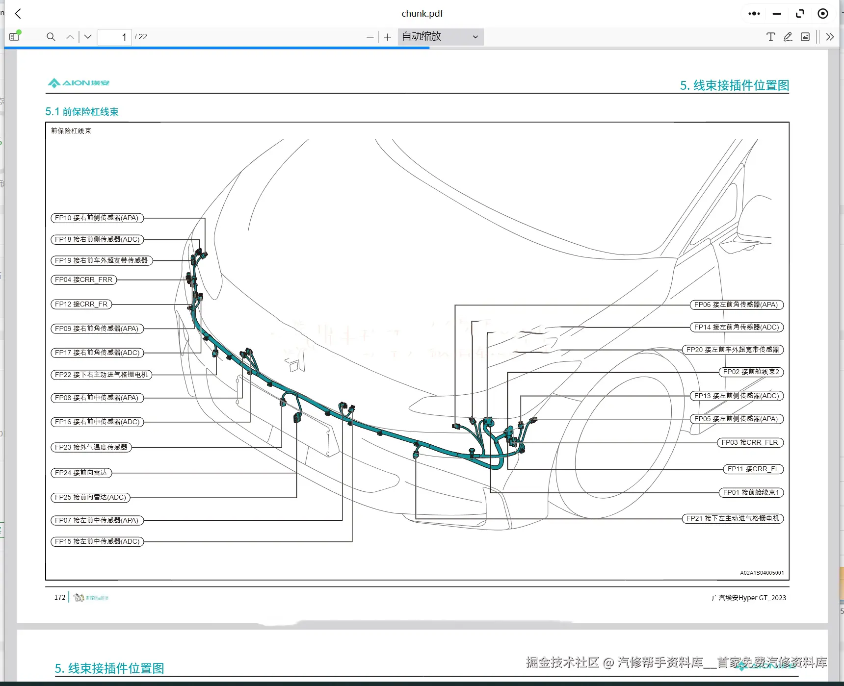The width and height of the screenshot is (844, 686).
Task: Click the 广汽埃安Hyper GT_2023 footer text
Action: tap(749, 598)
